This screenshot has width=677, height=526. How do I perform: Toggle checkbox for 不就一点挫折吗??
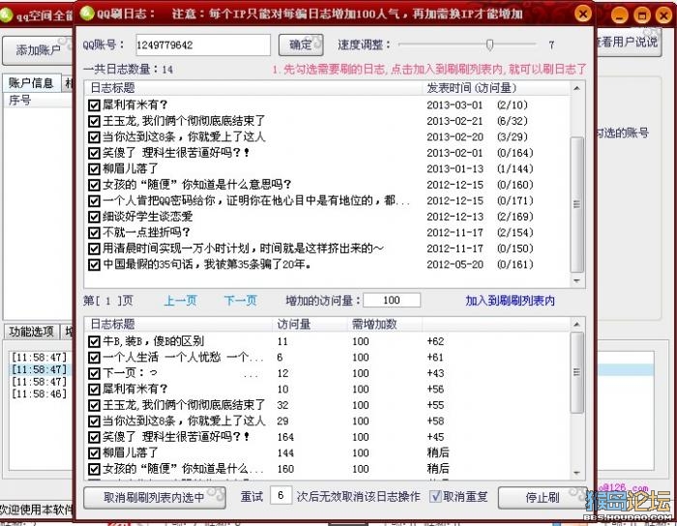tap(94, 233)
